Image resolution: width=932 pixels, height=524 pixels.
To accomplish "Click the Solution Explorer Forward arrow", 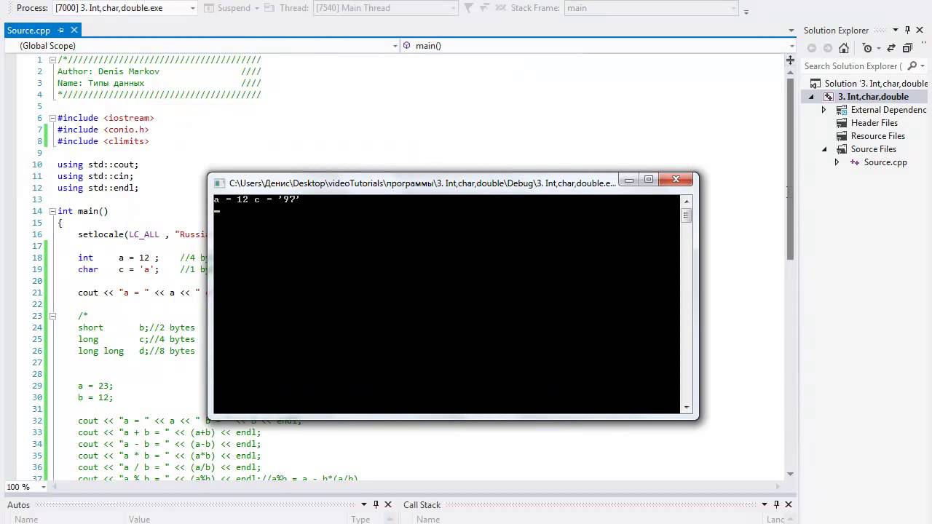I will click(828, 48).
